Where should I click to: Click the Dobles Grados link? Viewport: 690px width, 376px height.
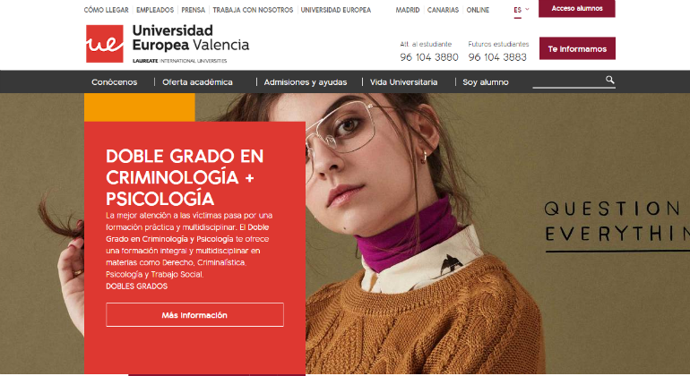(x=136, y=286)
